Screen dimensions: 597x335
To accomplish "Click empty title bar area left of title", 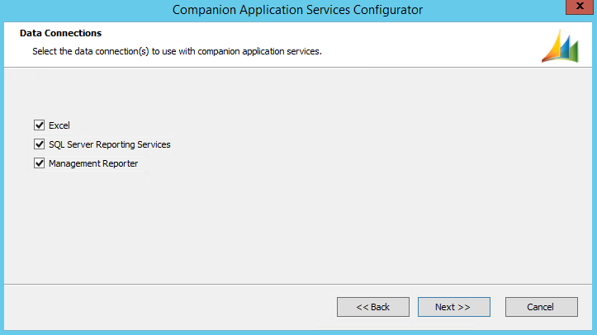I will pyautogui.click(x=83, y=10).
